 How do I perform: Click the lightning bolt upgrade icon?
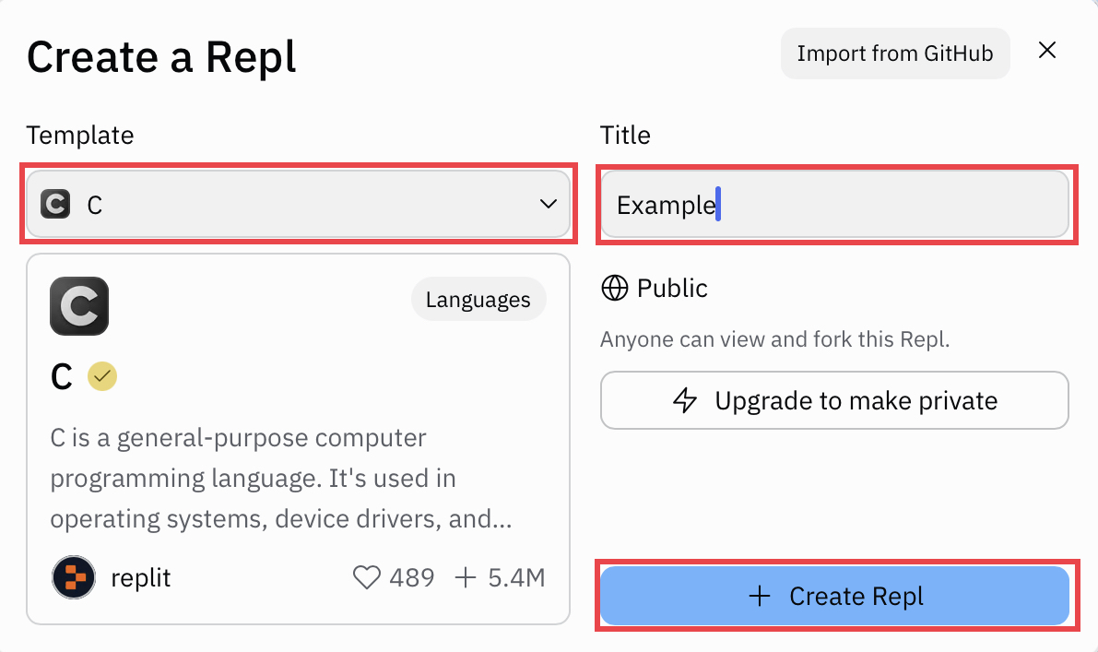pos(685,401)
